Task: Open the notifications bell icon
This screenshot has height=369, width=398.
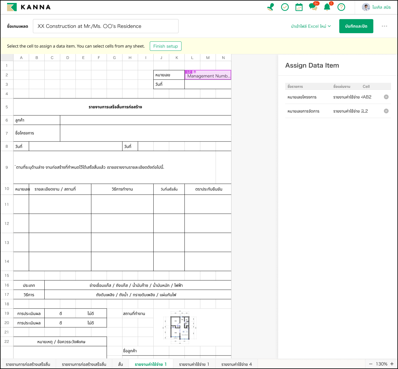Action: pyautogui.click(x=327, y=7)
